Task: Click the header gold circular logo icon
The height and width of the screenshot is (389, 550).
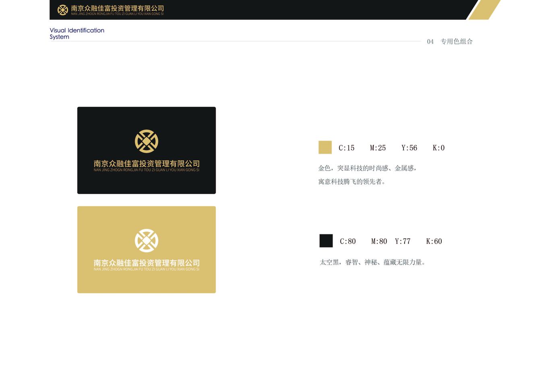Action: [62, 10]
